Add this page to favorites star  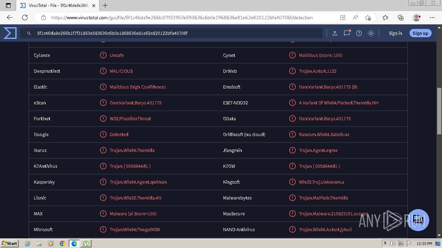click(x=368, y=18)
